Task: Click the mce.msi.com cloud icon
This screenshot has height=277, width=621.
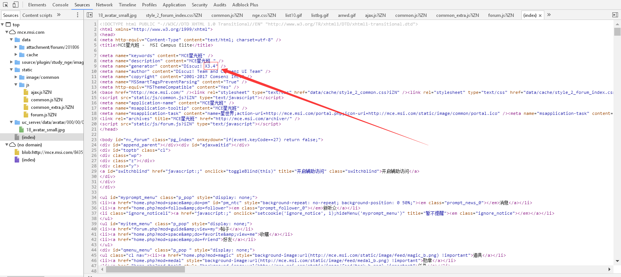Action: click(13, 32)
